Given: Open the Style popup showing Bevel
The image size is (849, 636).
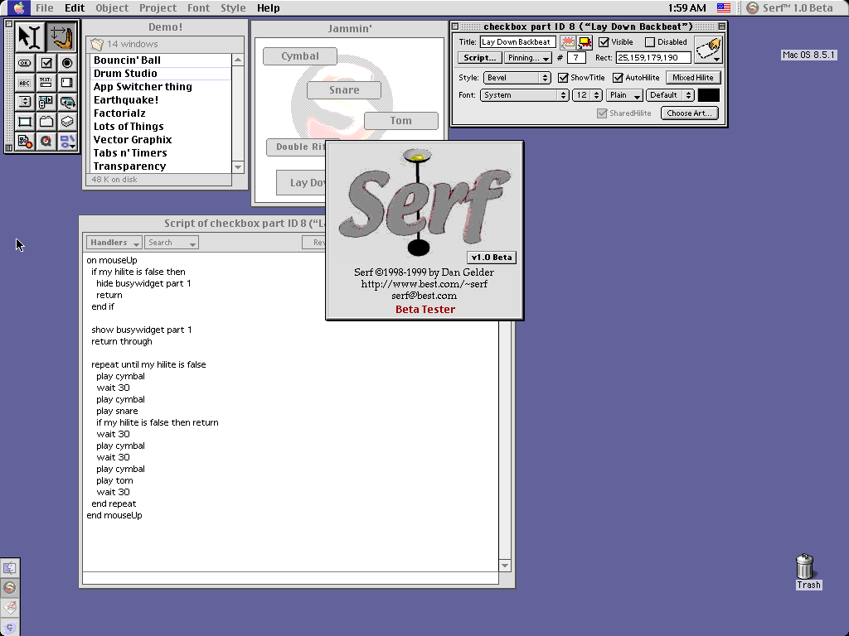Looking at the screenshot, I should click(517, 78).
